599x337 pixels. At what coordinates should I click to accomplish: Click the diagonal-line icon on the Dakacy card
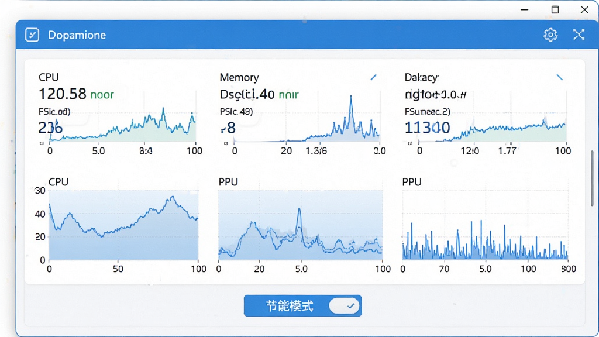[x=560, y=78]
